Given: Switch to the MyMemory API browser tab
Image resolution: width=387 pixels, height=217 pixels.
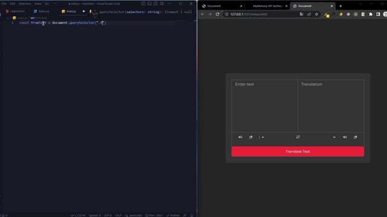Looking at the screenshot, I should click(267, 6).
